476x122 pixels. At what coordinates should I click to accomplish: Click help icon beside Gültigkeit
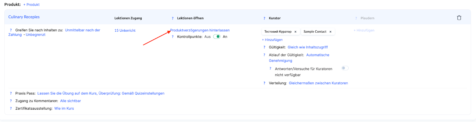point(264,47)
